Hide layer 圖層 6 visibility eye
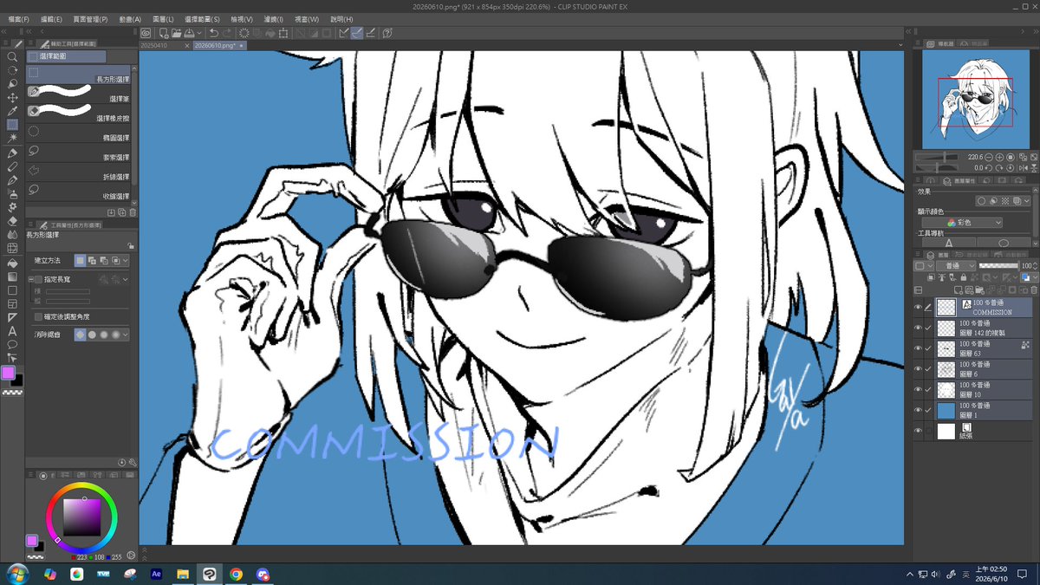 click(x=918, y=369)
